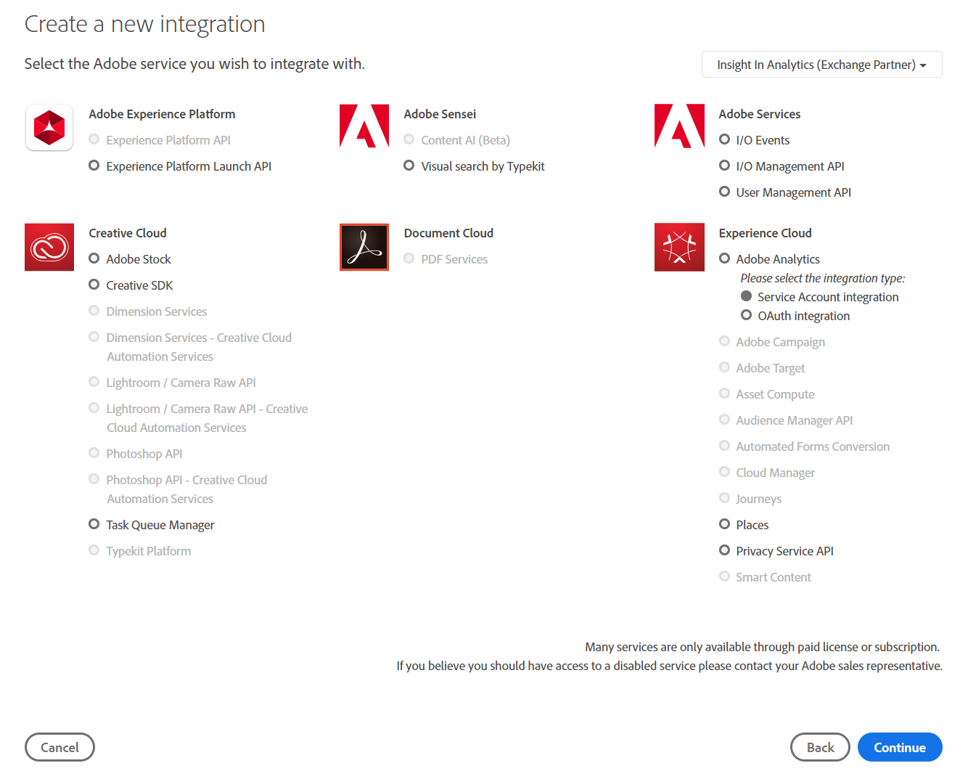Choose the I/O Events radio button
This screenshot has width=968, height=771.
(x=724, y=139)
